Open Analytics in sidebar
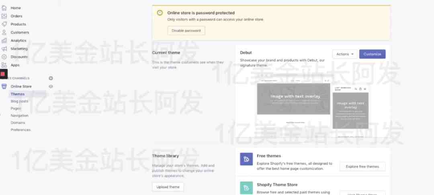This screenshot has width=434, height=195. [18, 41]
